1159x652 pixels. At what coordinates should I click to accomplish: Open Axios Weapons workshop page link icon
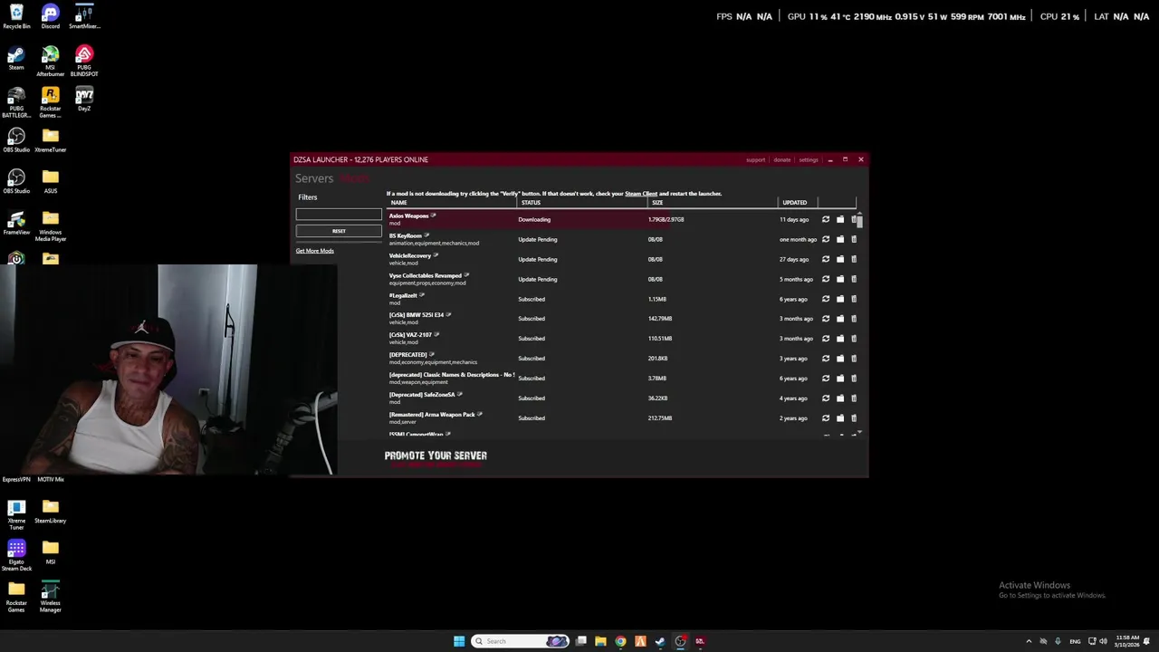434,216
